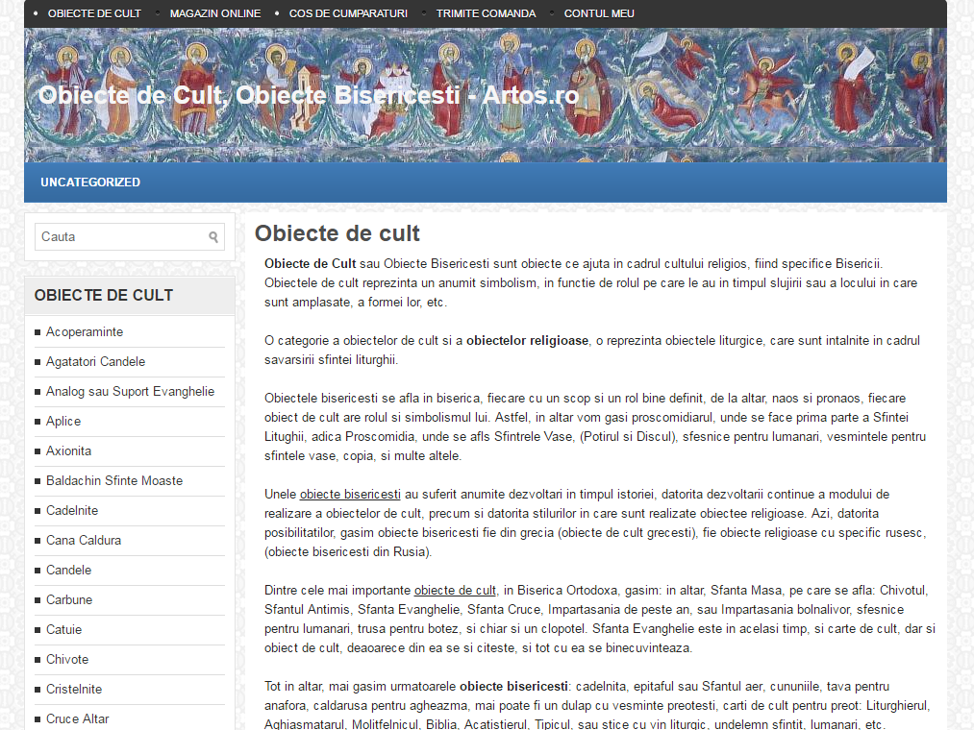974x730 pixels.
Task: Click the OBIECTE DE CULT sidebar heading
Action: [104, 296]
